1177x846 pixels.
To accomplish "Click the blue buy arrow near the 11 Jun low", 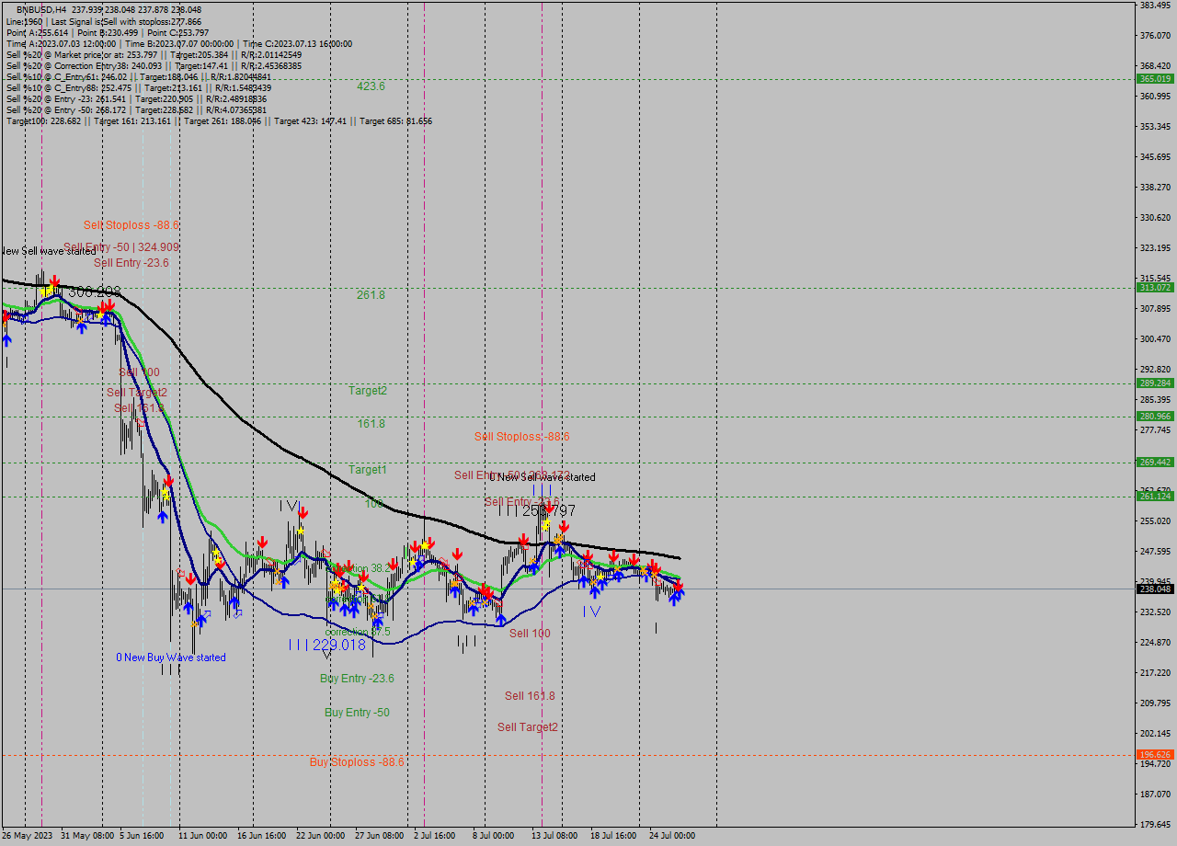I will click(189, 607).
